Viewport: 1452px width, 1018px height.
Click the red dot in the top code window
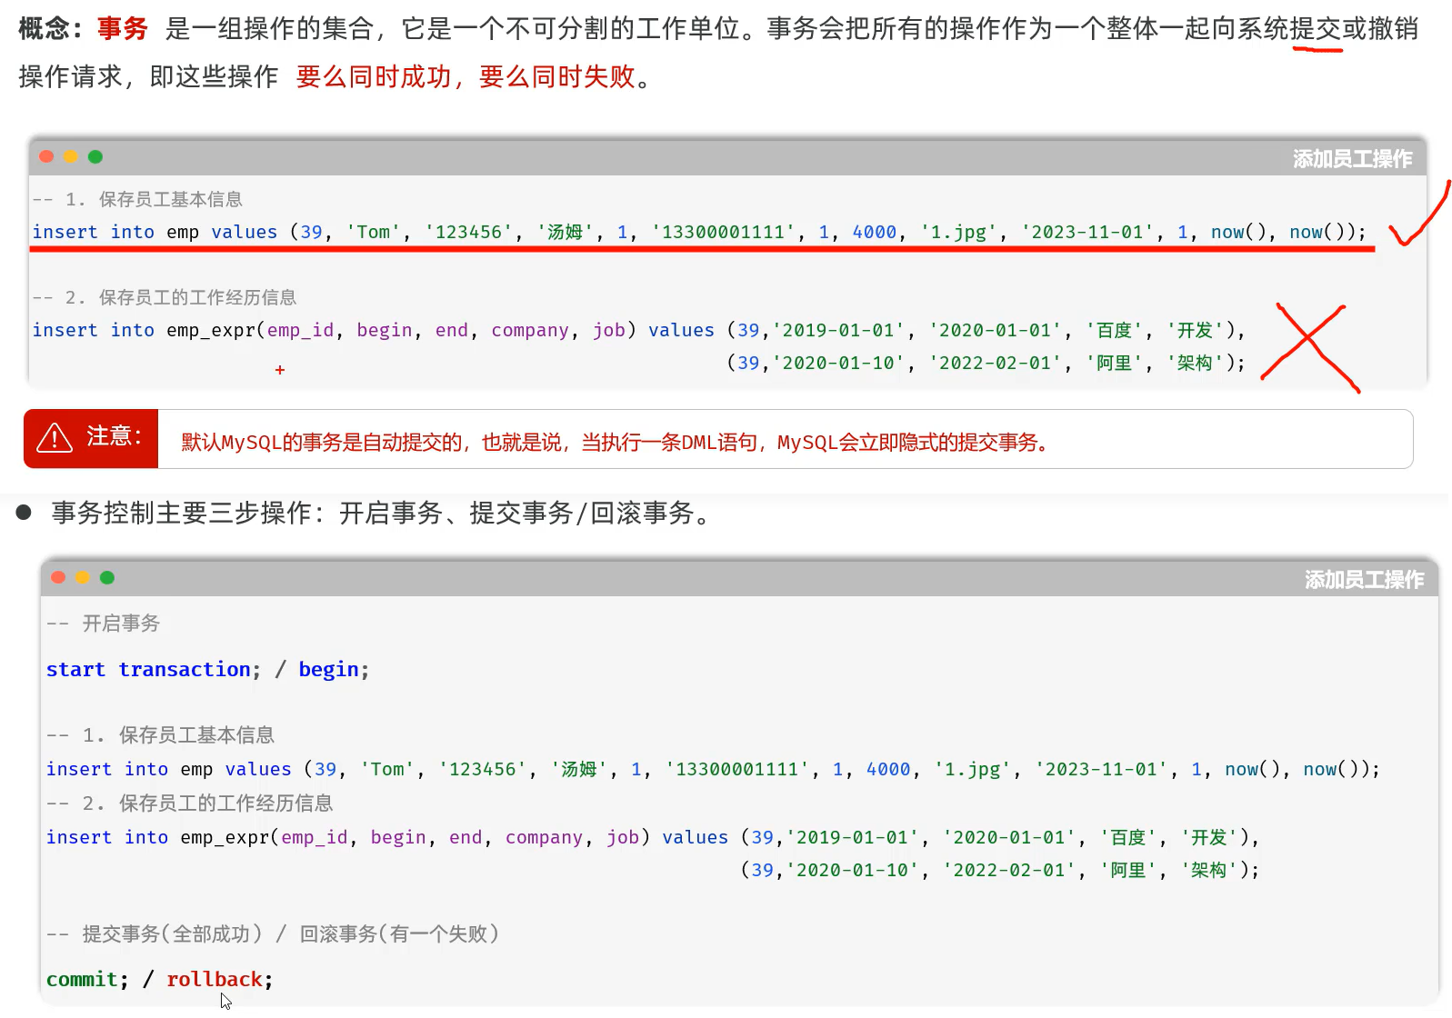46,156
